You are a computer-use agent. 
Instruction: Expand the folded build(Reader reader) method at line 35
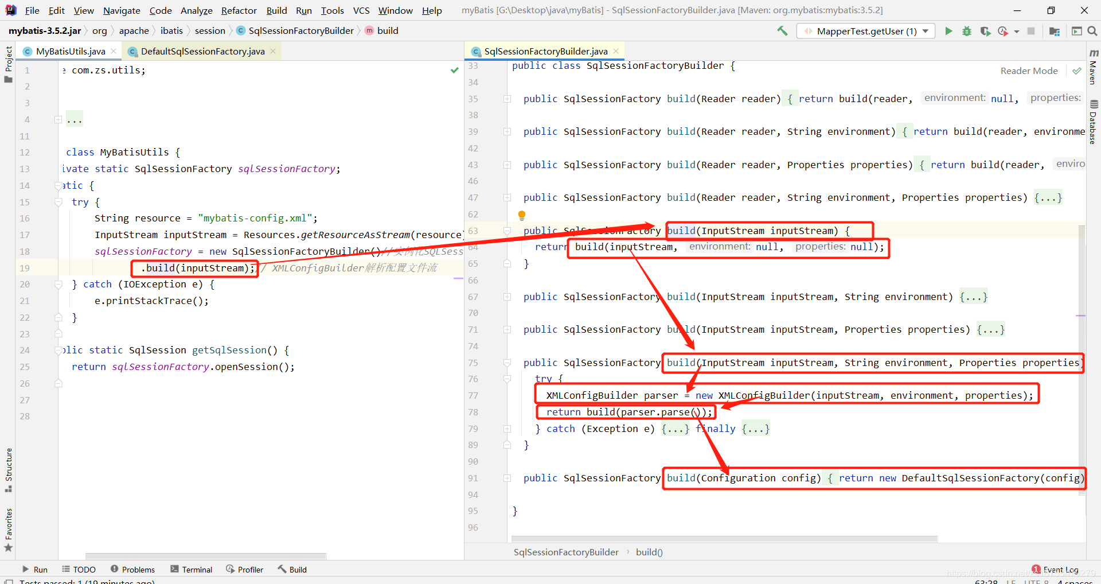point(507,99)
